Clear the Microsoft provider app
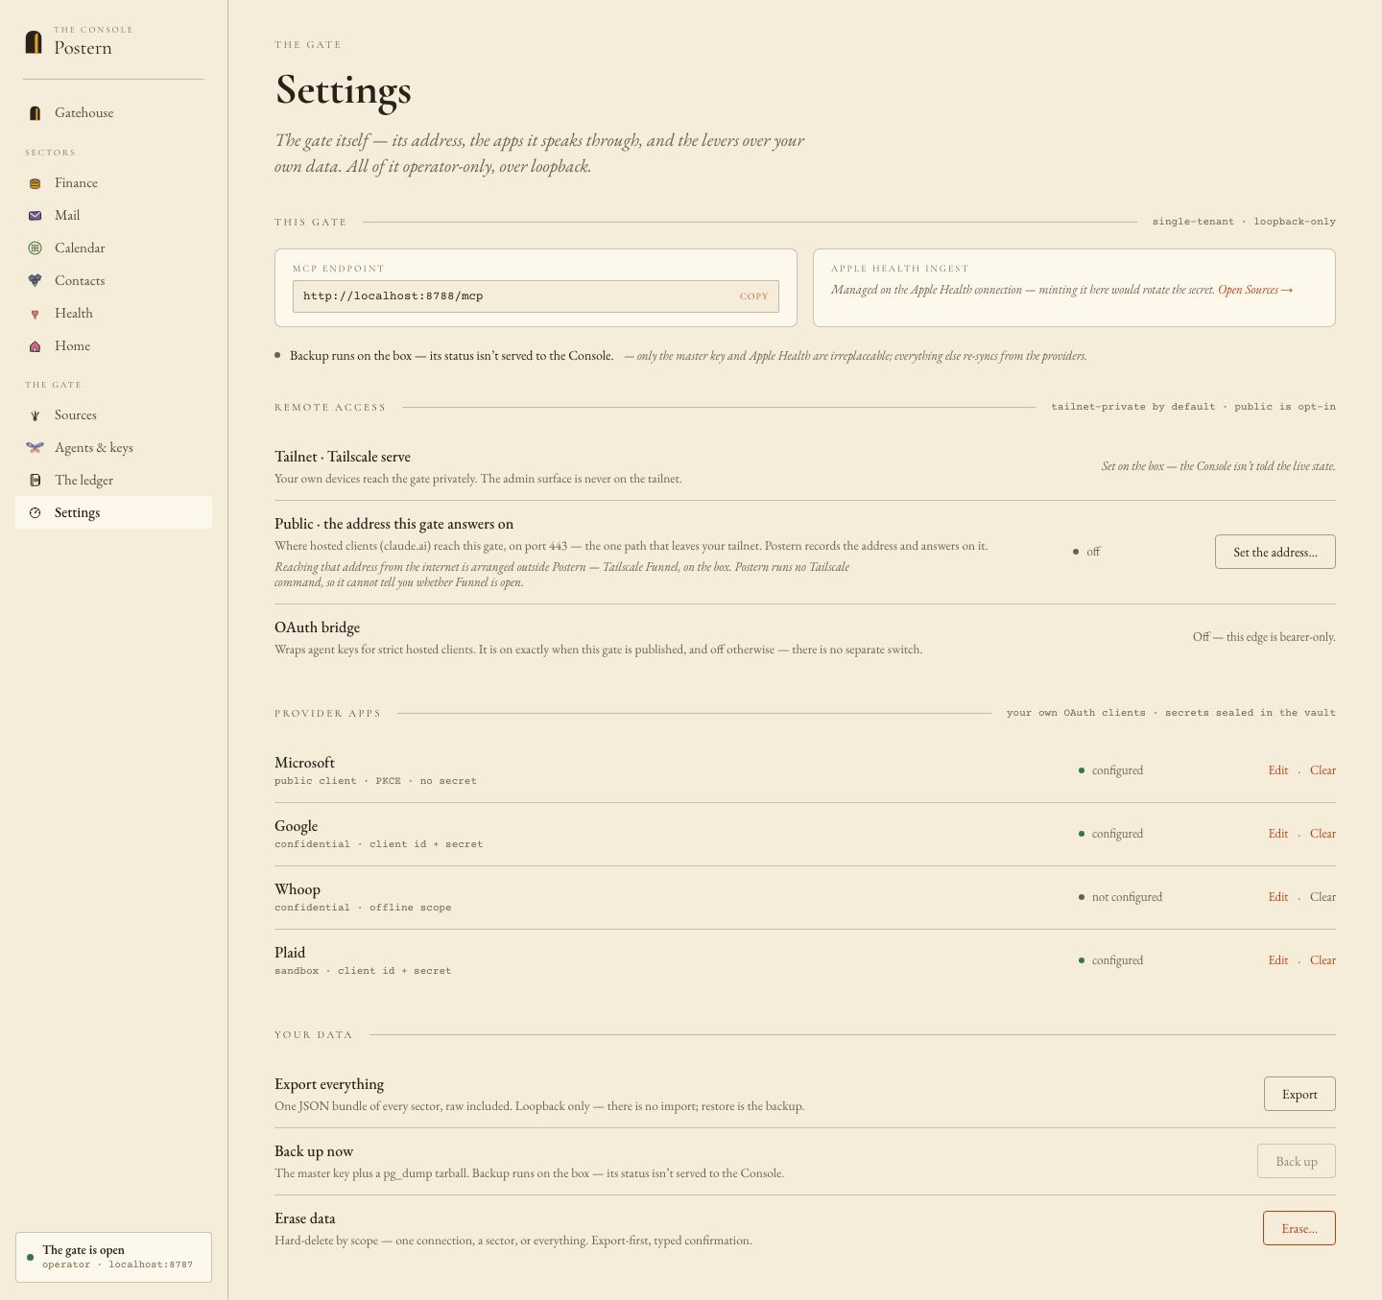Image resolution: width=1382 pixels, height=1300 pixels. [1322, 770]
